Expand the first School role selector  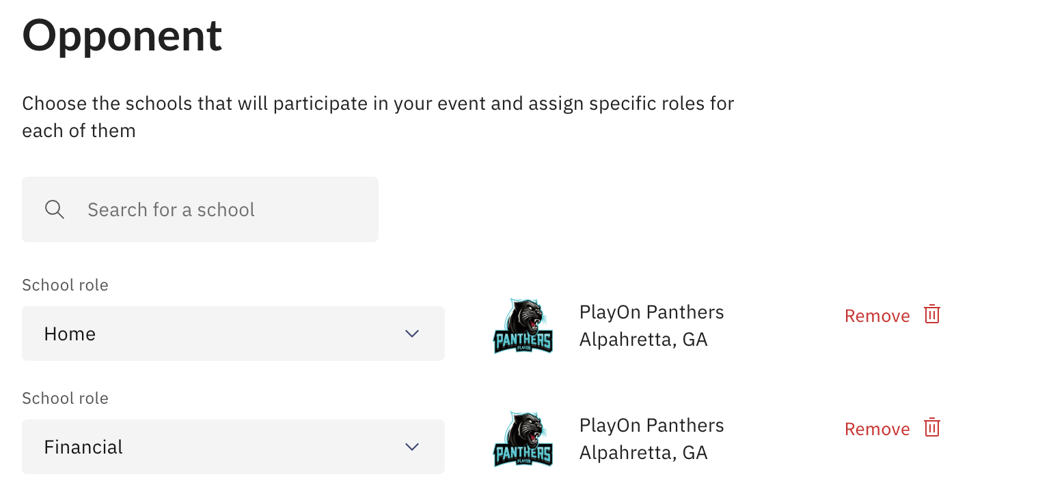click(233, 334)
